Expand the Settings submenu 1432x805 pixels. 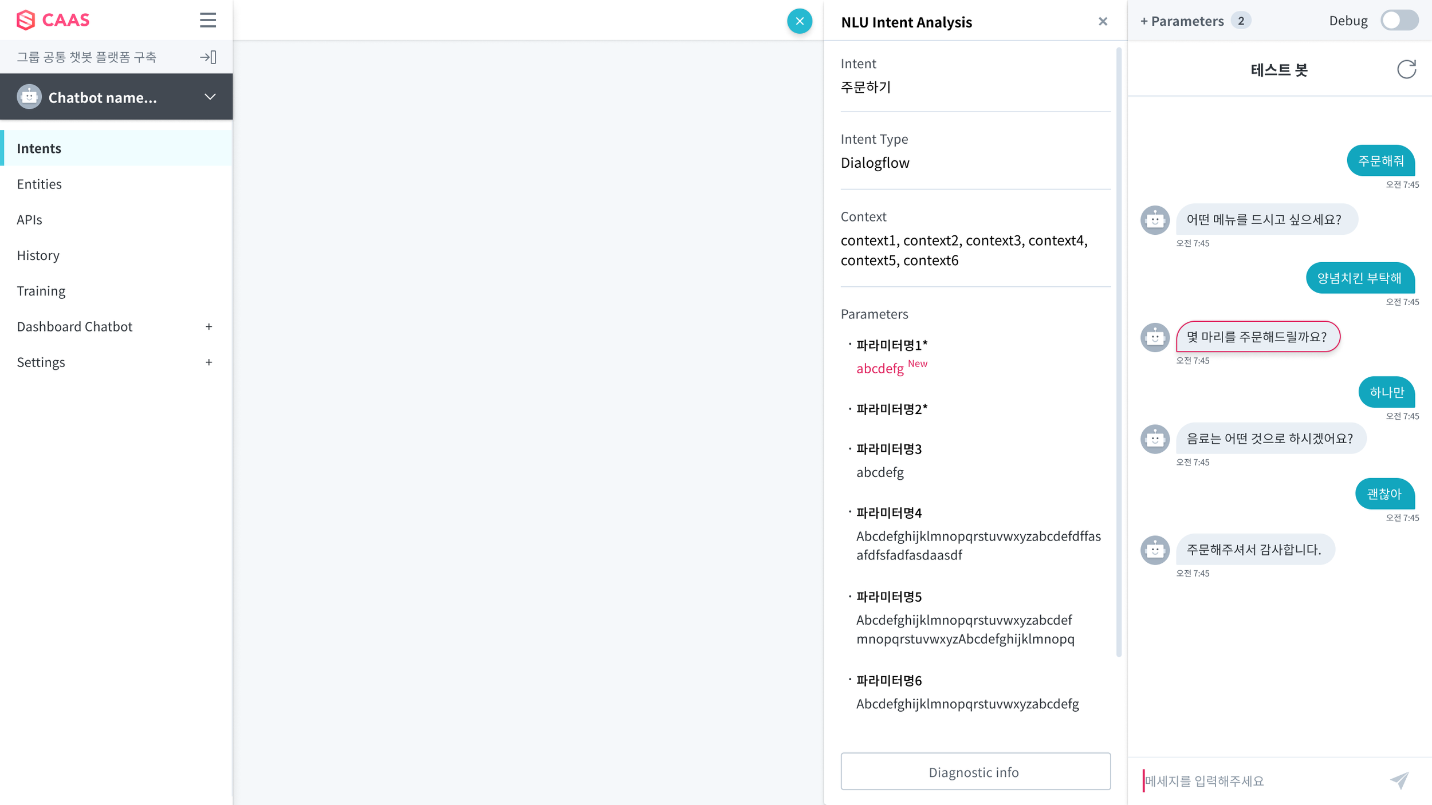pyautogui.click(x=208, y=362)
